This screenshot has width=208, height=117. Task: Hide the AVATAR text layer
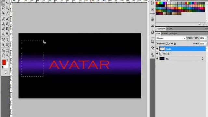157,54
